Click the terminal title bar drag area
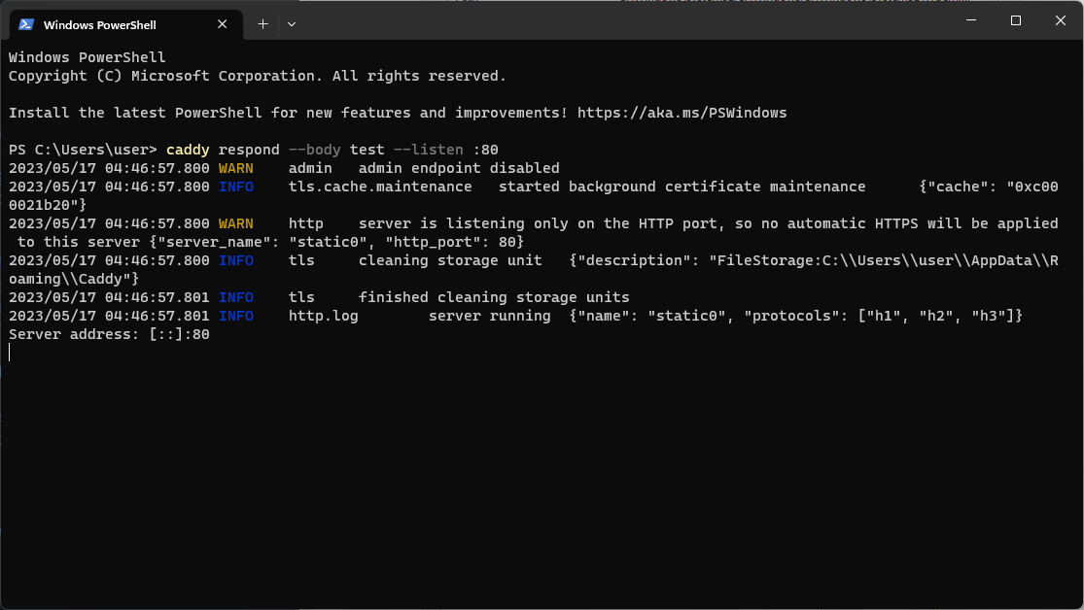Screen dimensions: 1084x610 (x=632, y=20)
